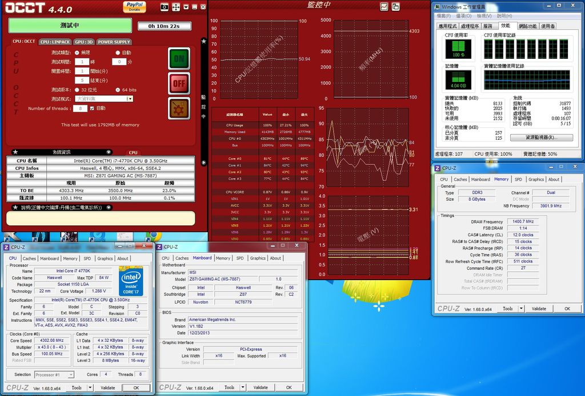Click the 測試期間 minutes input field
The width and height of the screenshot is (585, 396).
click(x=119, y=62)
